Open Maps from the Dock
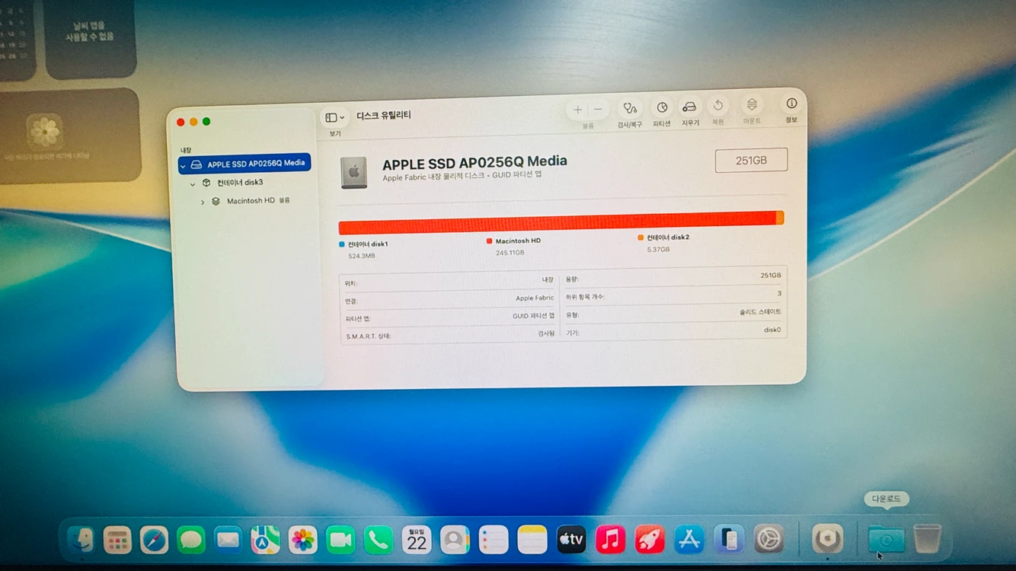The image size is (1016, 571). tap(265, 540)
